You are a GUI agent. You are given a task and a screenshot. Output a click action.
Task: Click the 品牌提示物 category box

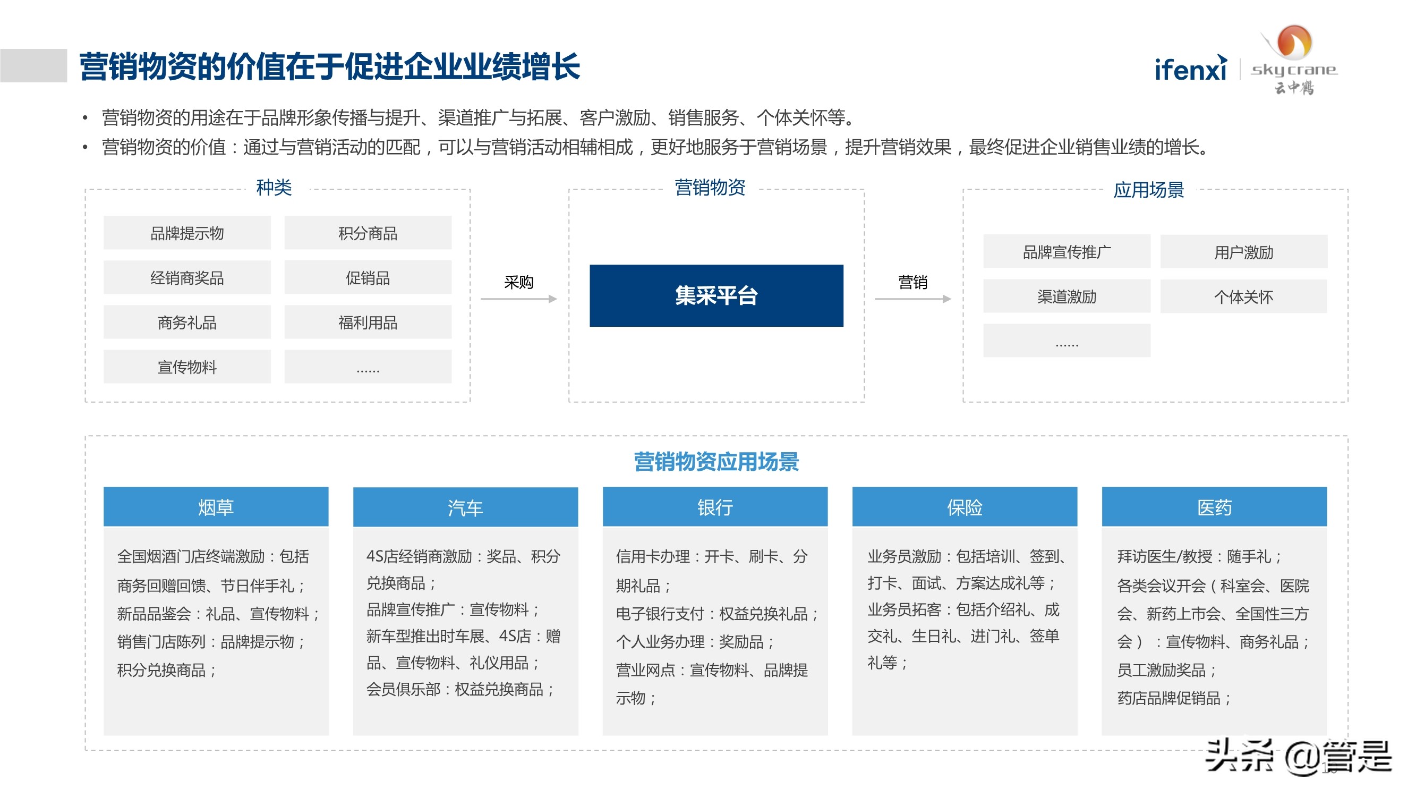[x=187, y=232]
